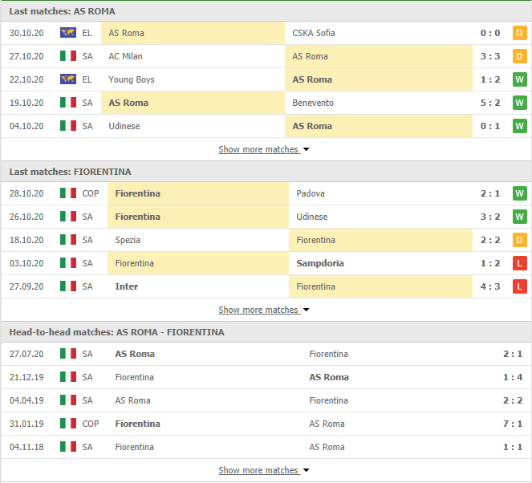Click the green W badge for Young Boys match

pos(519,79)
